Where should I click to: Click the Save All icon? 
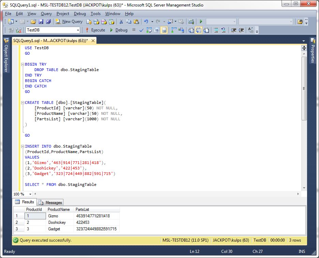tap(48, 22)
